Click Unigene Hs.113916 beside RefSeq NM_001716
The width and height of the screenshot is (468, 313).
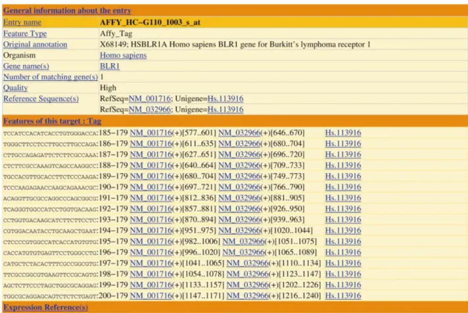click(225, 99)
